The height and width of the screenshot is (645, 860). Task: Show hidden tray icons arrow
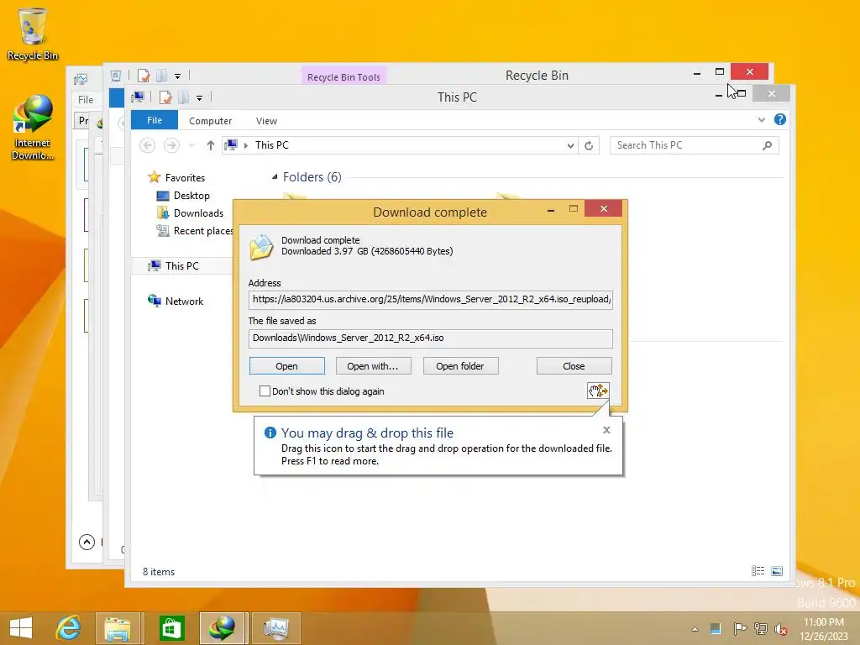[x=695, y=629]
